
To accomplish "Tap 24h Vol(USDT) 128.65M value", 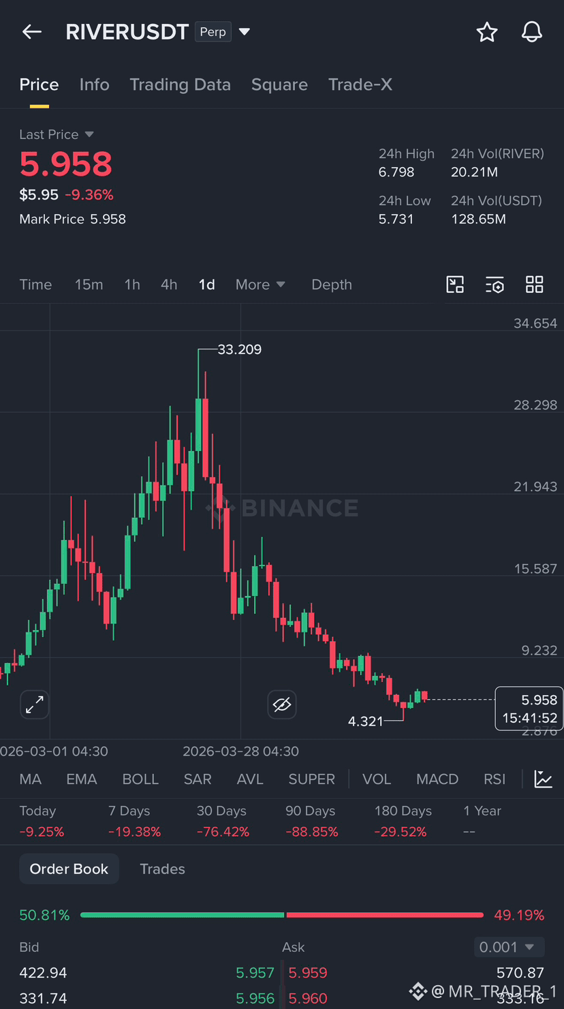I will click(x=478, y=219).
